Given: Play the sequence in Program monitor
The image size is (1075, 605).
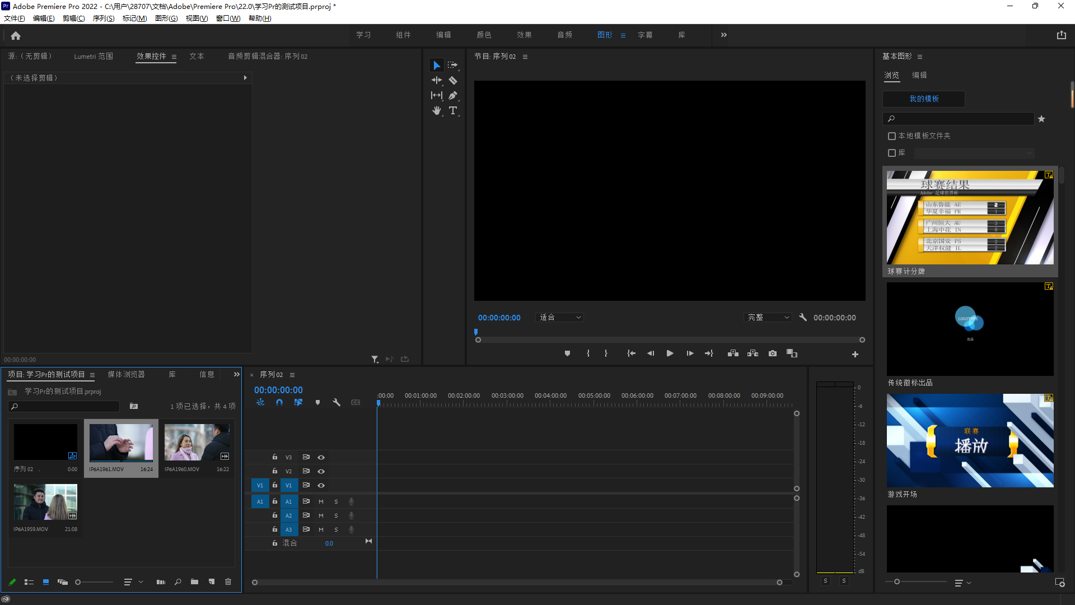Looking at the screenshot, I should pyautogui.click(x=670, y=353).
